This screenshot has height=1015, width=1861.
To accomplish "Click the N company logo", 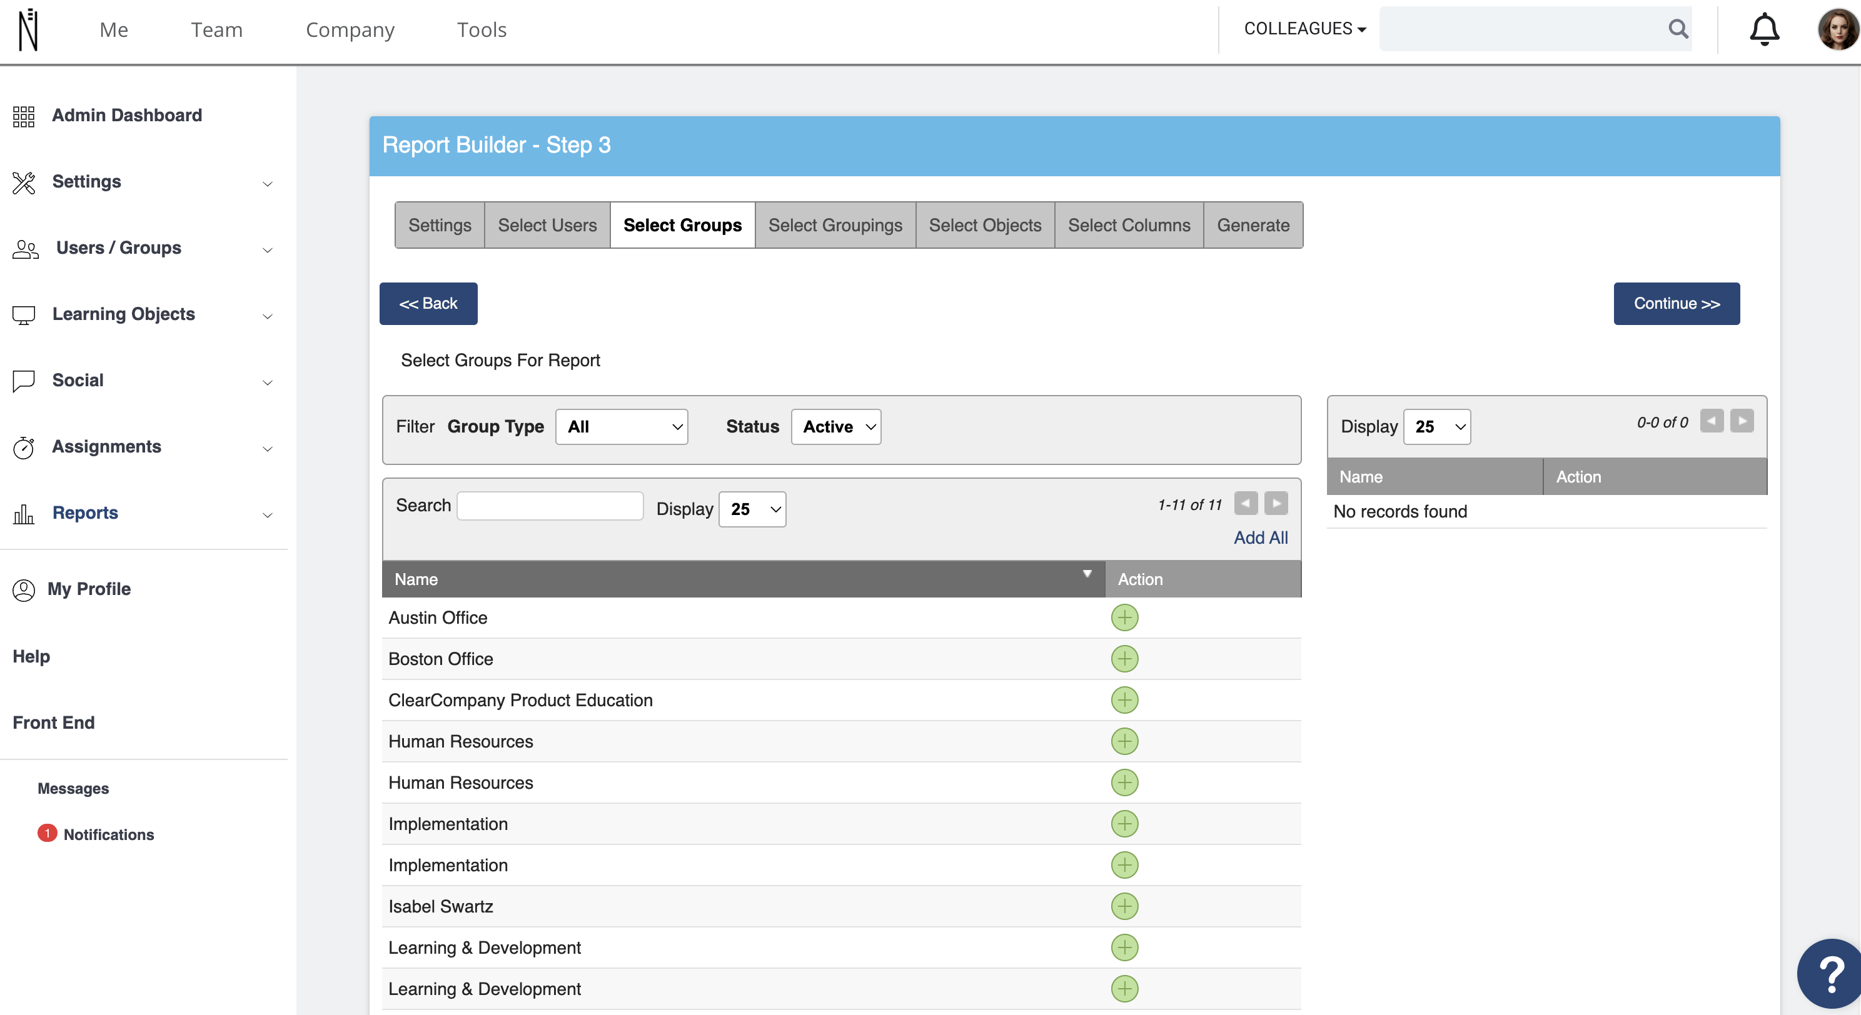I will pos(28,29).
